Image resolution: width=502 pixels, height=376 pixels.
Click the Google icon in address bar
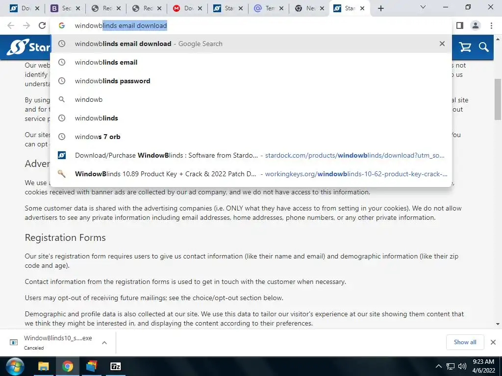coord(62,25)
